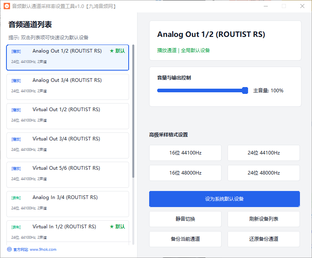The height and width of the screenshot is (258, 312).
Task: Click the 主音量: 100% label
Action: pyautogui.click(x=268, y=91)
